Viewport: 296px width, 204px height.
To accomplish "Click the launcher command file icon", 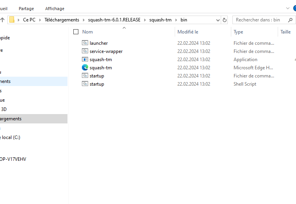I will (85, 43).
